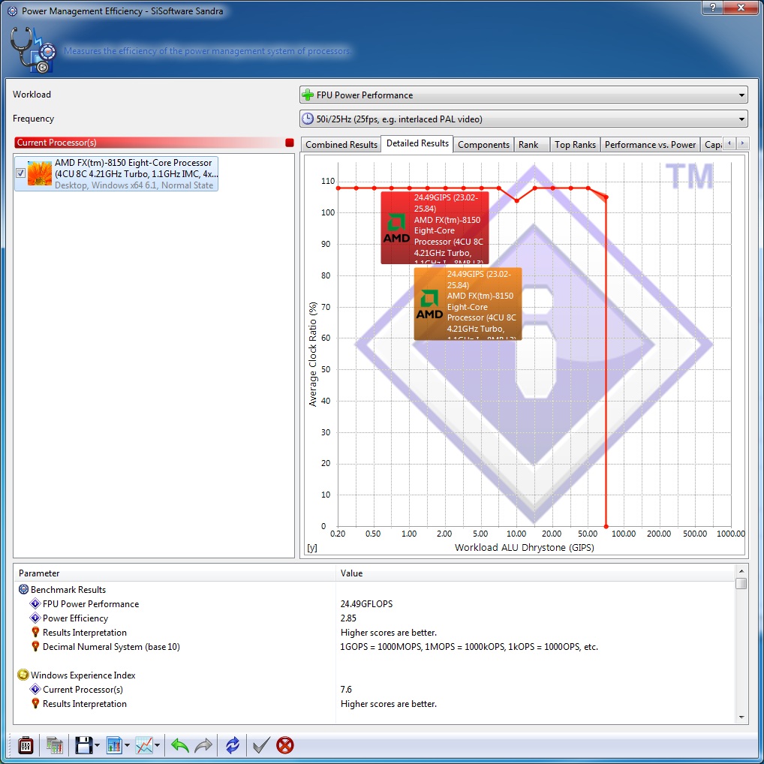Screen dimensions: 764x764
Task: Click the FPU Power Performance diamond icon
Action: pos(35,603)
